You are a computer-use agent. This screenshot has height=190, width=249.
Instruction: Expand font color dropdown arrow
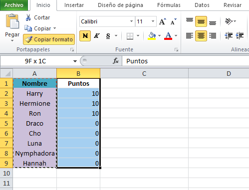tap(176, 36)
